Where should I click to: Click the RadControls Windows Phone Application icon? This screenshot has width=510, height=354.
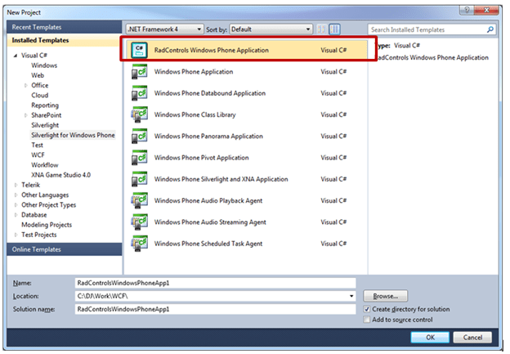(139, 51)
